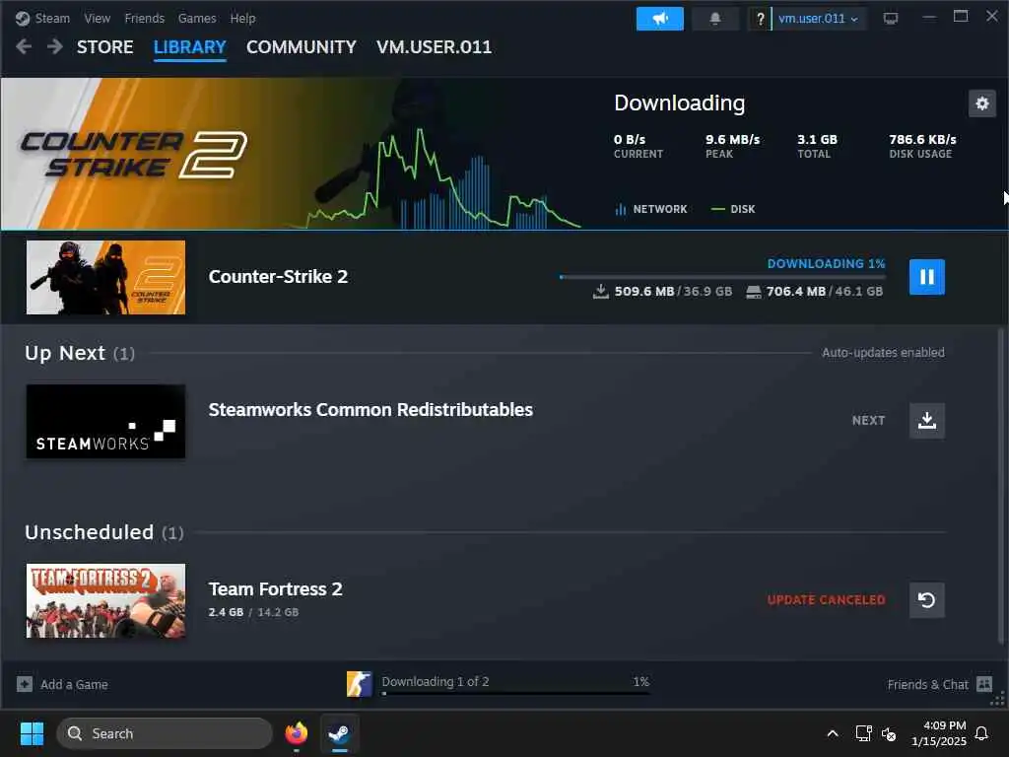Click the 509.6 MB downloaded text
The height and width of the screenshot is (757, 1009).
point(644,291)
